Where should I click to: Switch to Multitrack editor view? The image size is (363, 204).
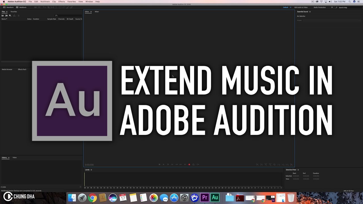[x=21, y=7]
